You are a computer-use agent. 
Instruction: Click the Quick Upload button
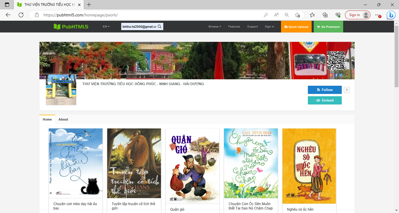pyautogui.click(x=296, y=27)
